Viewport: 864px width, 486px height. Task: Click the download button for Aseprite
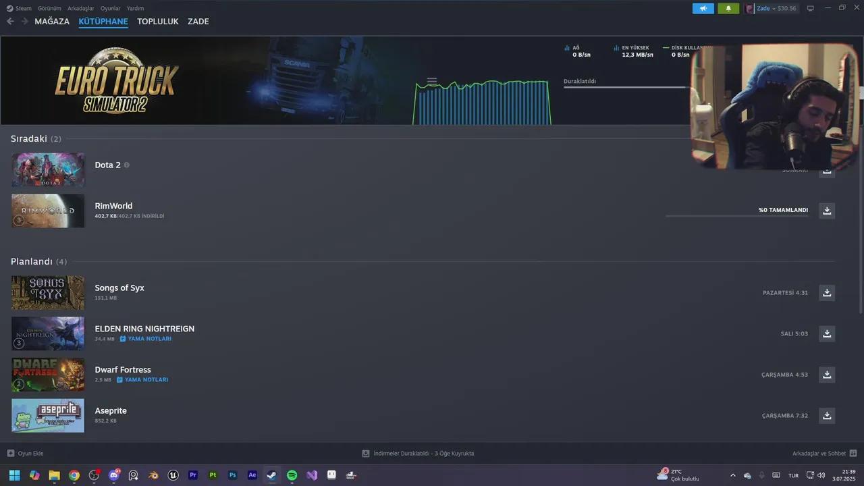pos(827,415)
